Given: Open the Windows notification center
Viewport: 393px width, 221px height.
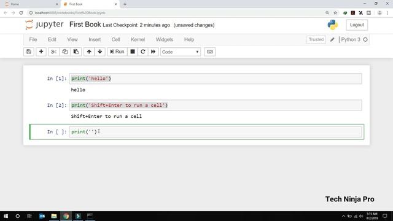Looking at the screenshot, I should coord(385,216).
